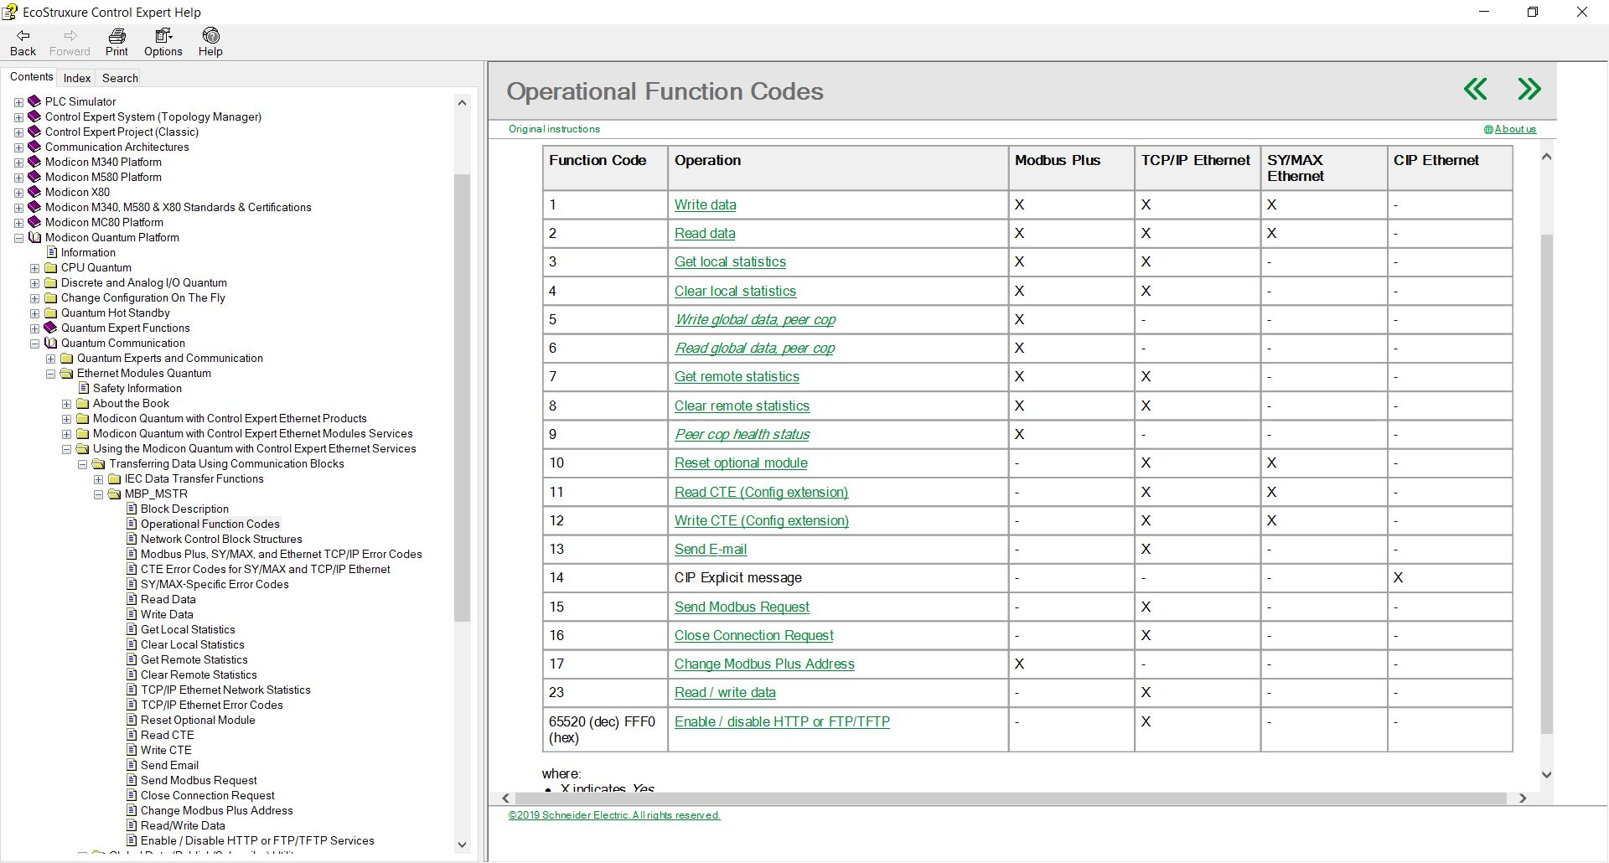This screenshot has height=863, width=1609.
Task: Click the book icon for Modicon MC80 Platform
Action: [x=34, y=222]
